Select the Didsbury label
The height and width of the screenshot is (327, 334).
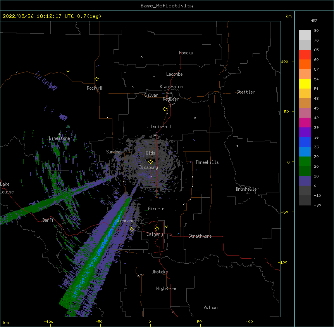(149, 167)
